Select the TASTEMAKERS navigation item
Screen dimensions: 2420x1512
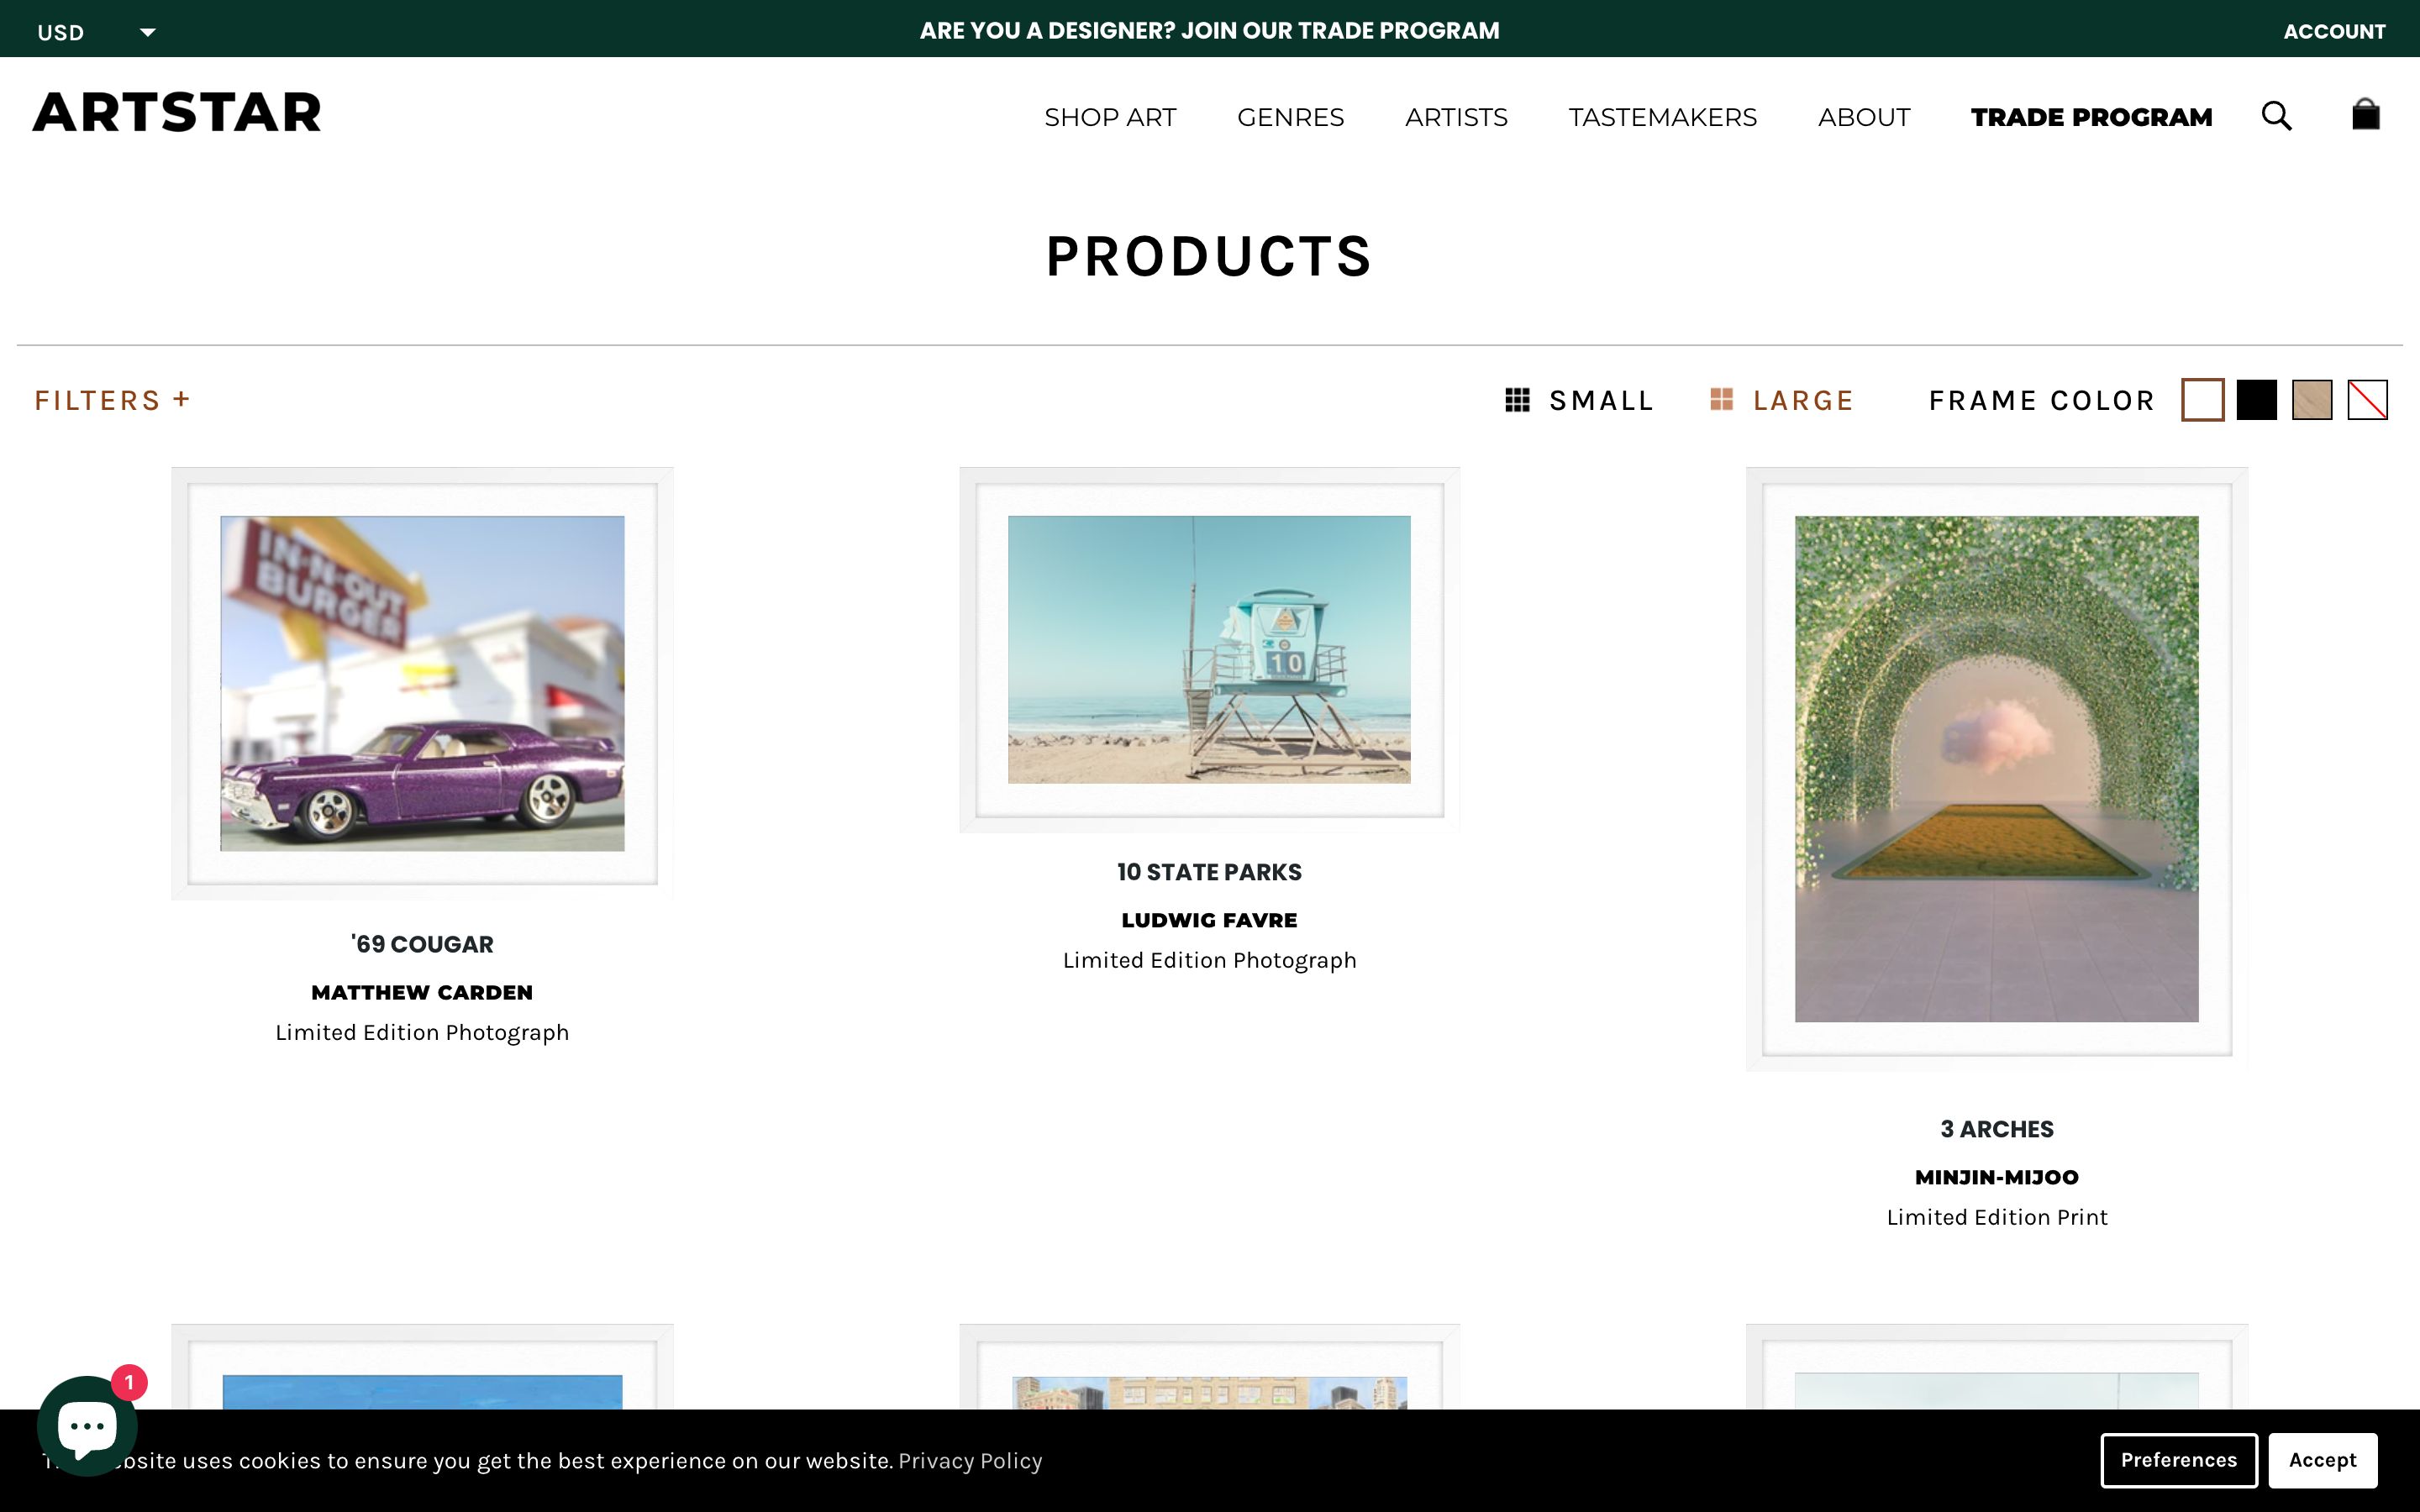click(x=1663, y=117)
